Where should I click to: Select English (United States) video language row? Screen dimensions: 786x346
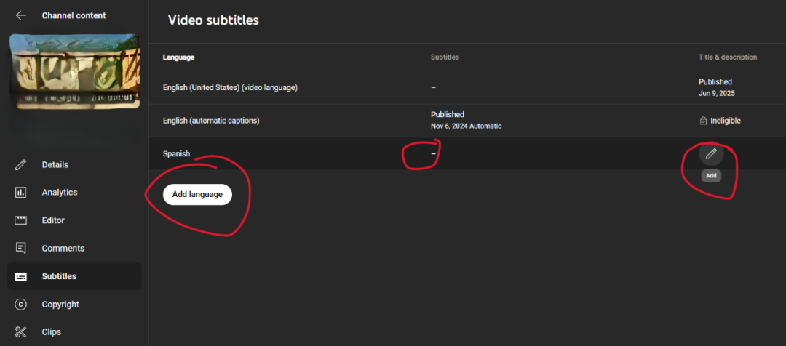tap(230, 87)
